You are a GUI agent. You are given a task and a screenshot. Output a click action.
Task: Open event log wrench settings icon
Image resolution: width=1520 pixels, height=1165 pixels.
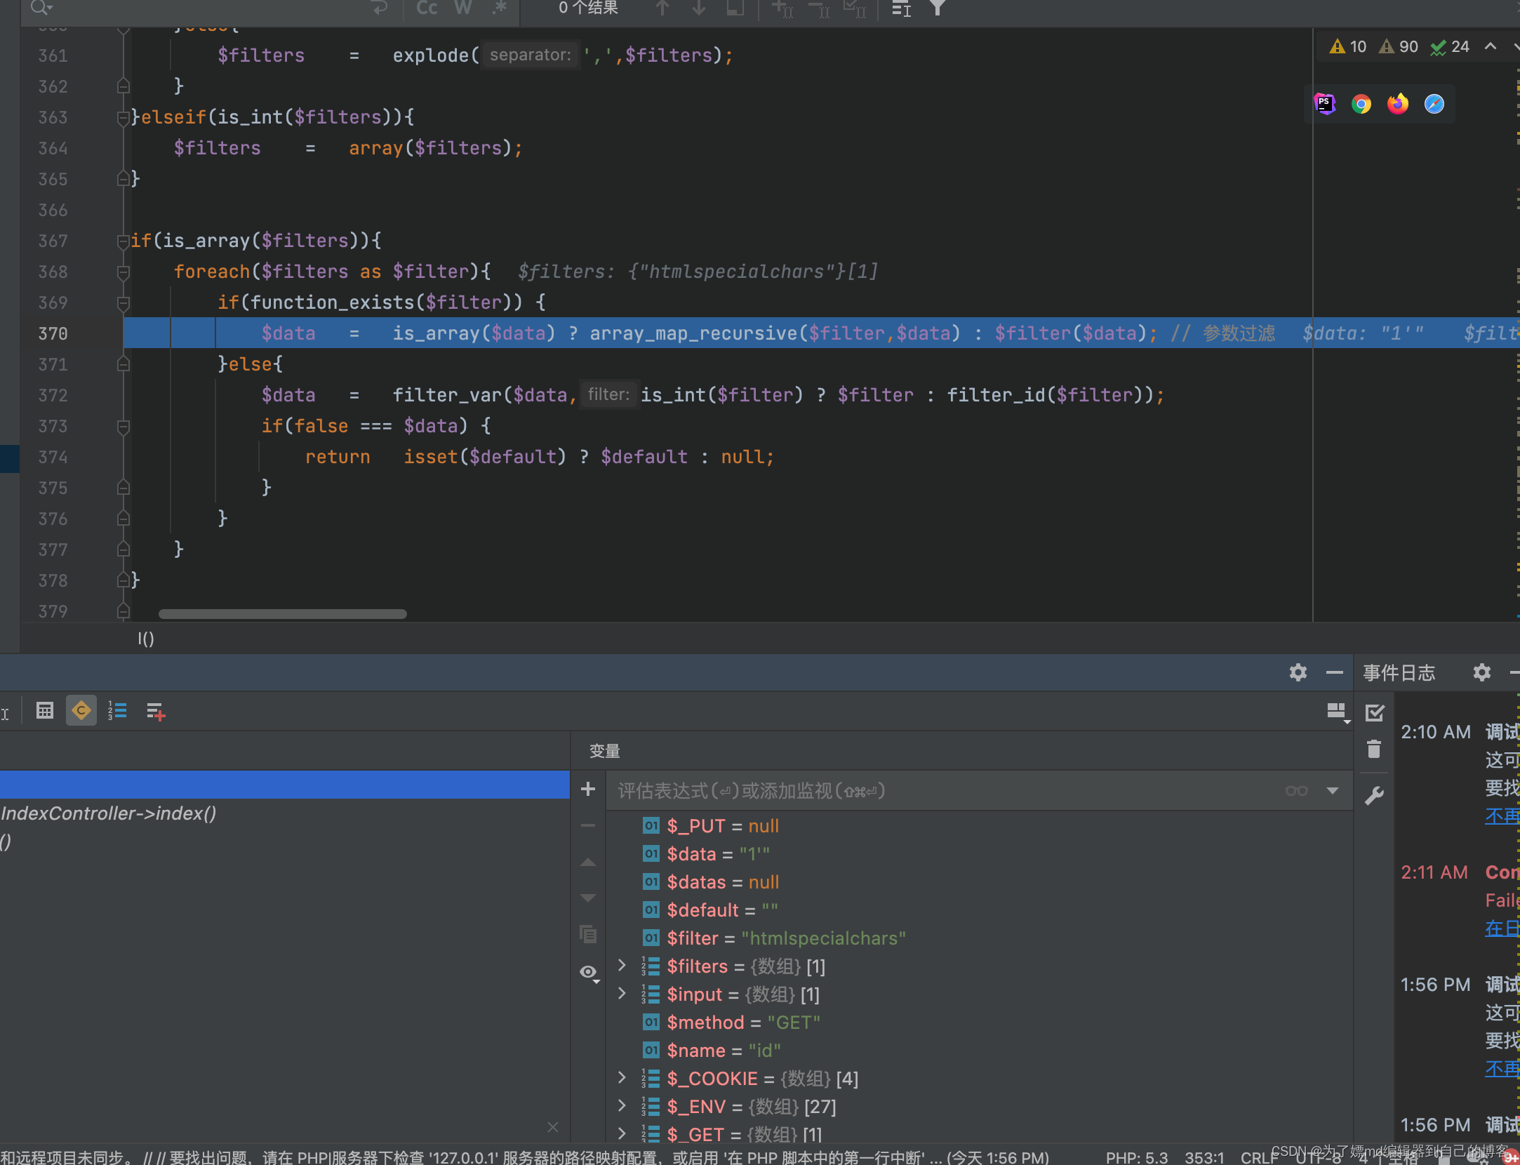pyautogui.click(x=1374, y=795)
